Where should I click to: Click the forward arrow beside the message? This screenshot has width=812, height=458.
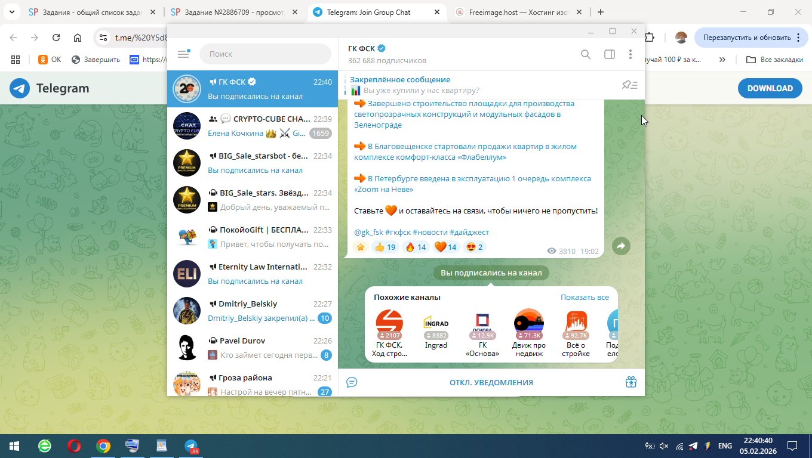click(x=622, y=246)
